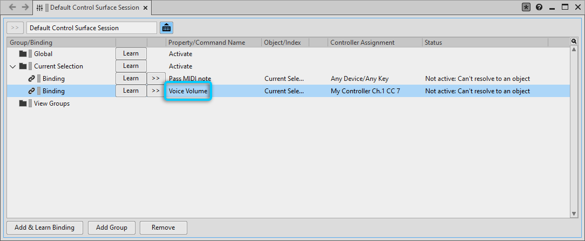
Task: Click the control surface keyboard icon button
Action: [x=167, y=27]
